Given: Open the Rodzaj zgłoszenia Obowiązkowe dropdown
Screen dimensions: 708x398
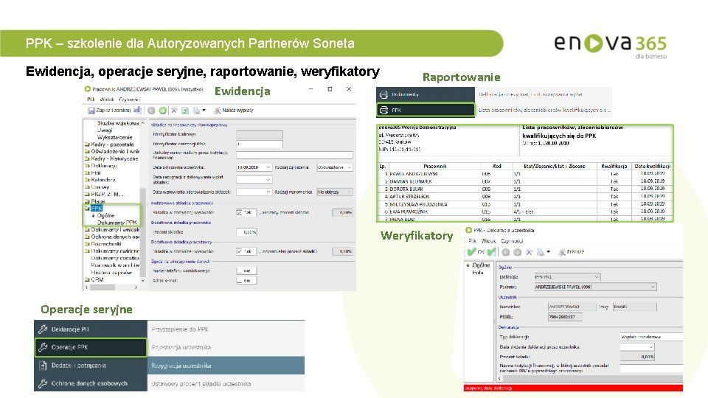Looking at the screenshot, I should pyautogui.click(x=349, y=167).
